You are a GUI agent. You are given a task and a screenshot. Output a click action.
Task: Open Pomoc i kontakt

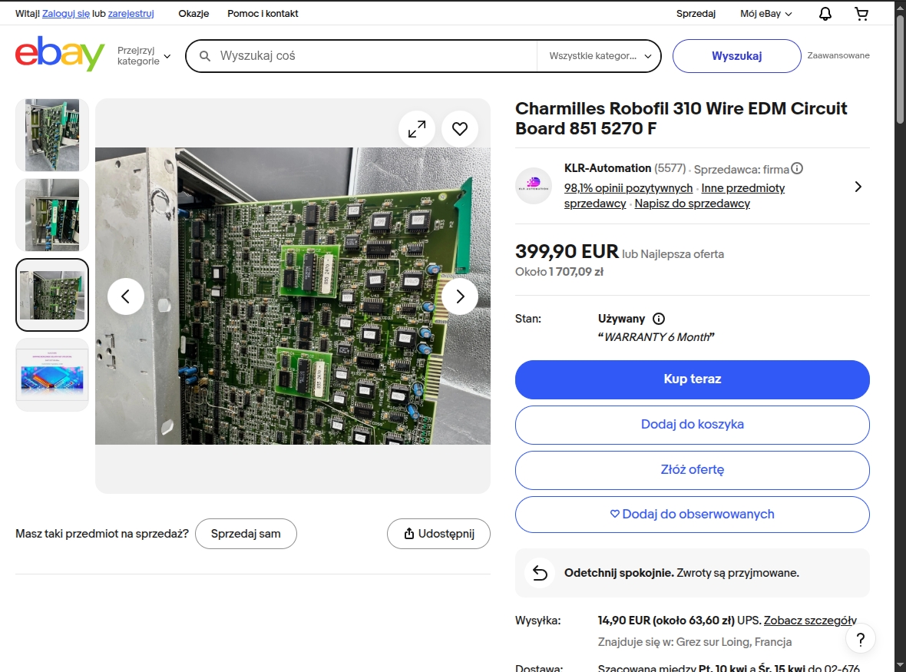coord(263,14)
